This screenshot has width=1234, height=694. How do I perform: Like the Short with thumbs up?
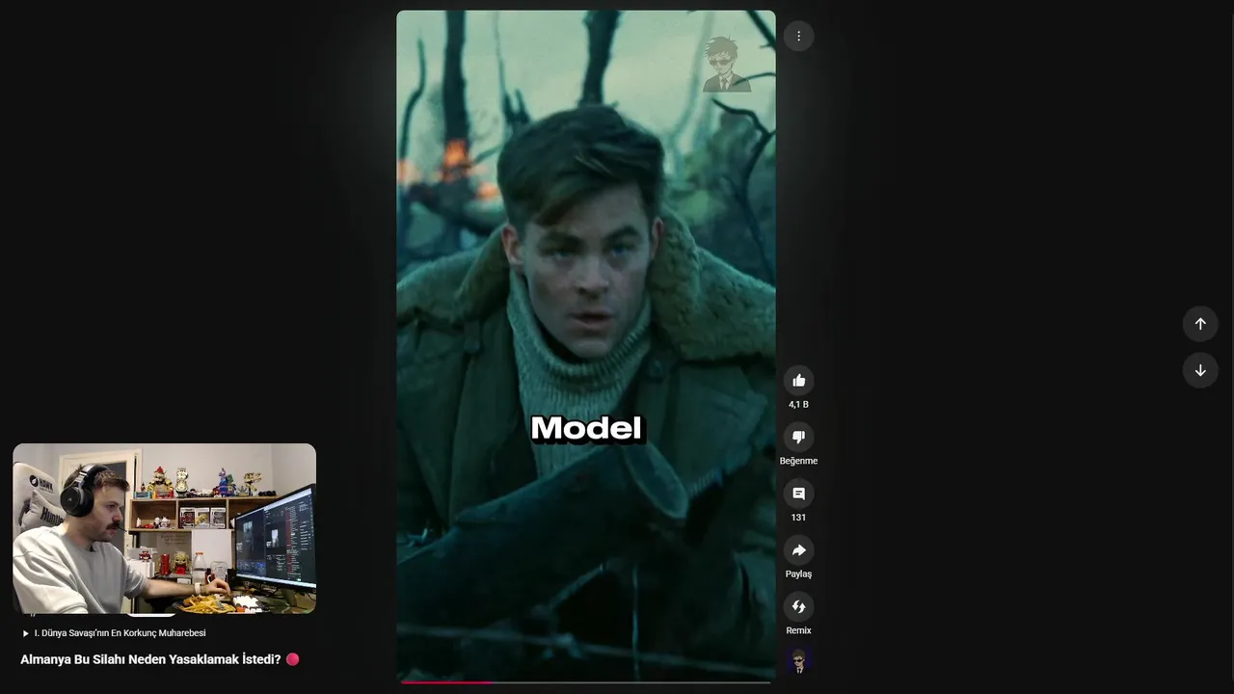[798, 381]
